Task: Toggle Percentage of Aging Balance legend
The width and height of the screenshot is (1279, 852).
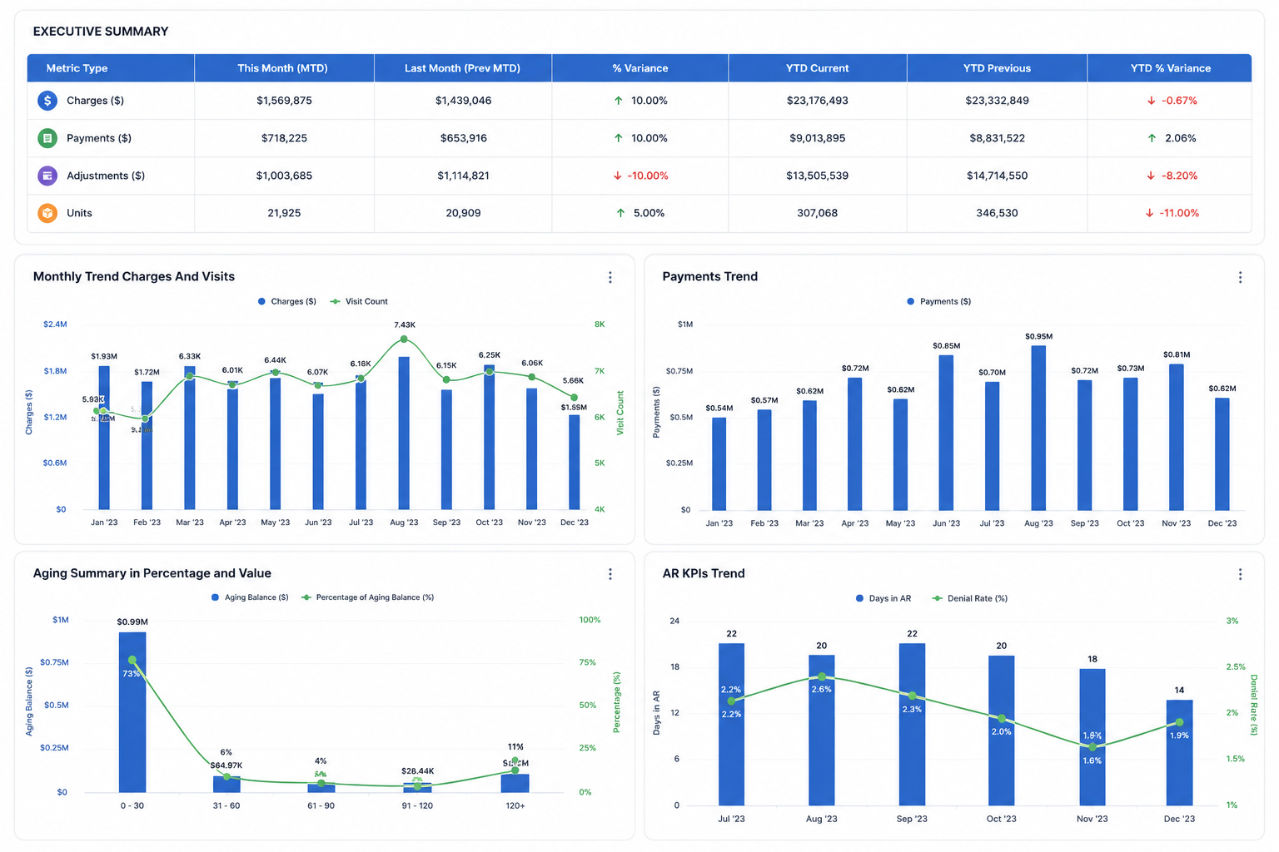Action: tap(368, 597)
